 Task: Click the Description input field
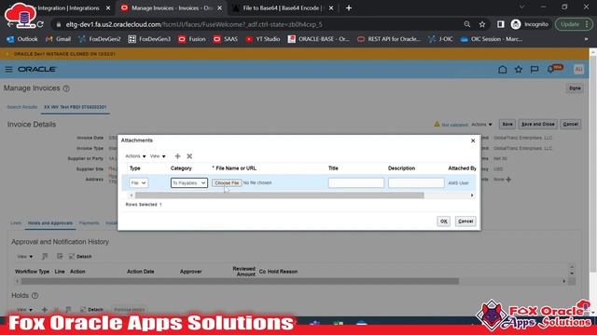416,183
